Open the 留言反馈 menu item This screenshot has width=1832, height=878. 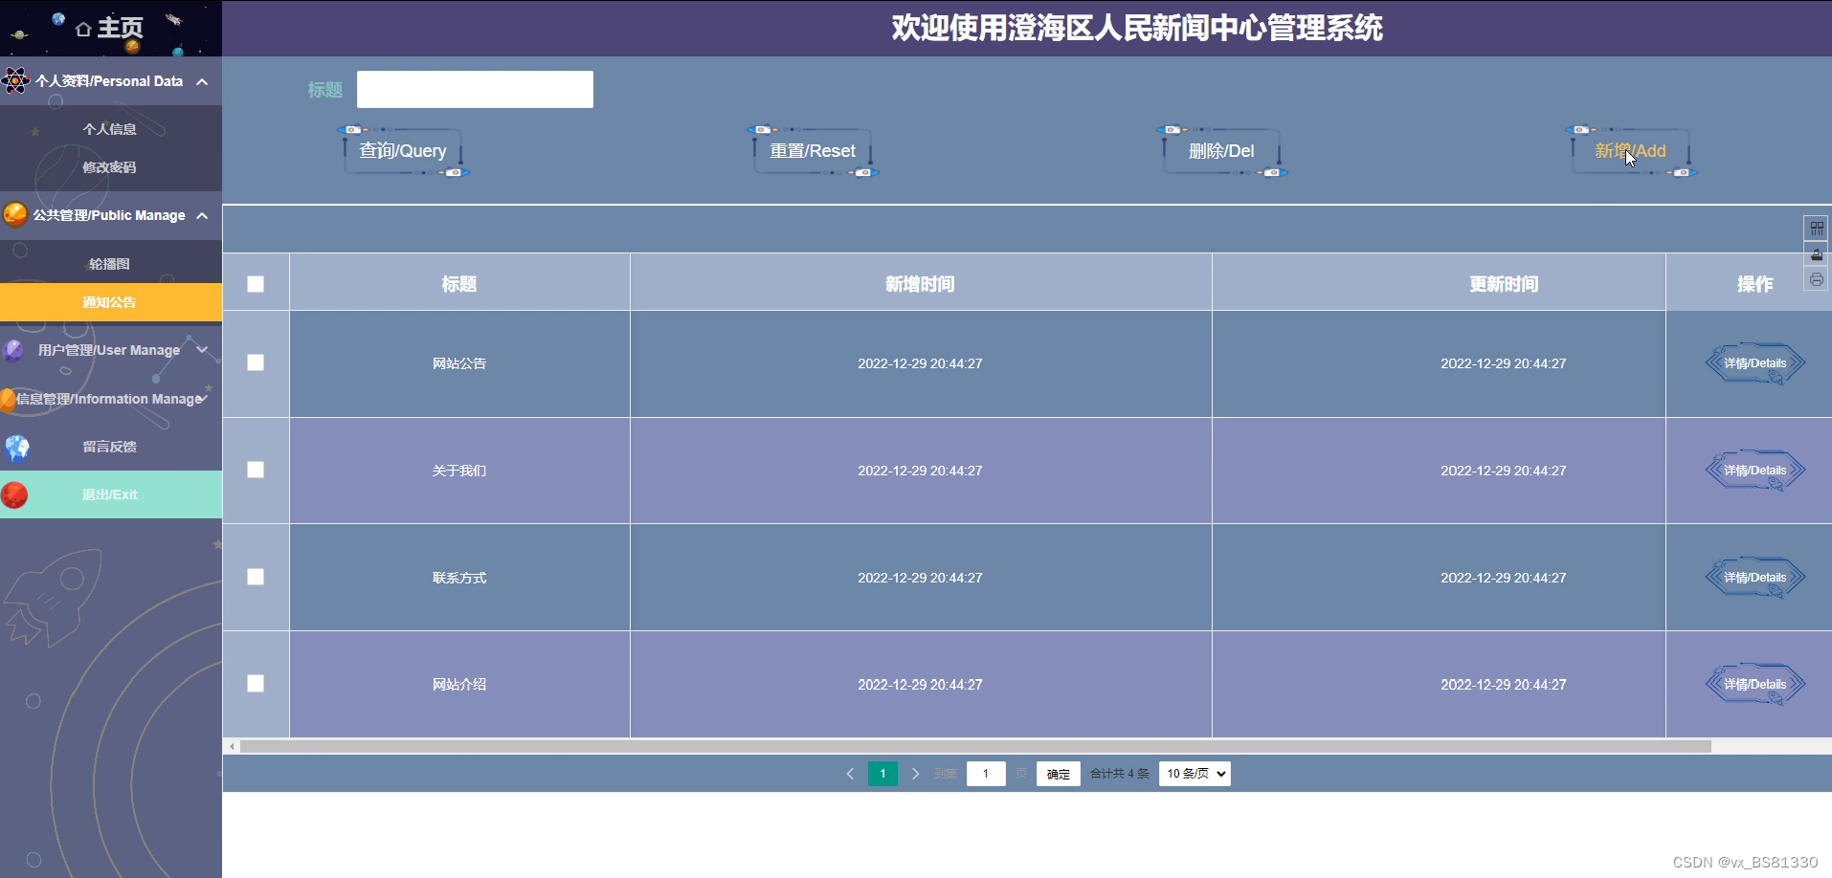click(110, 447)
